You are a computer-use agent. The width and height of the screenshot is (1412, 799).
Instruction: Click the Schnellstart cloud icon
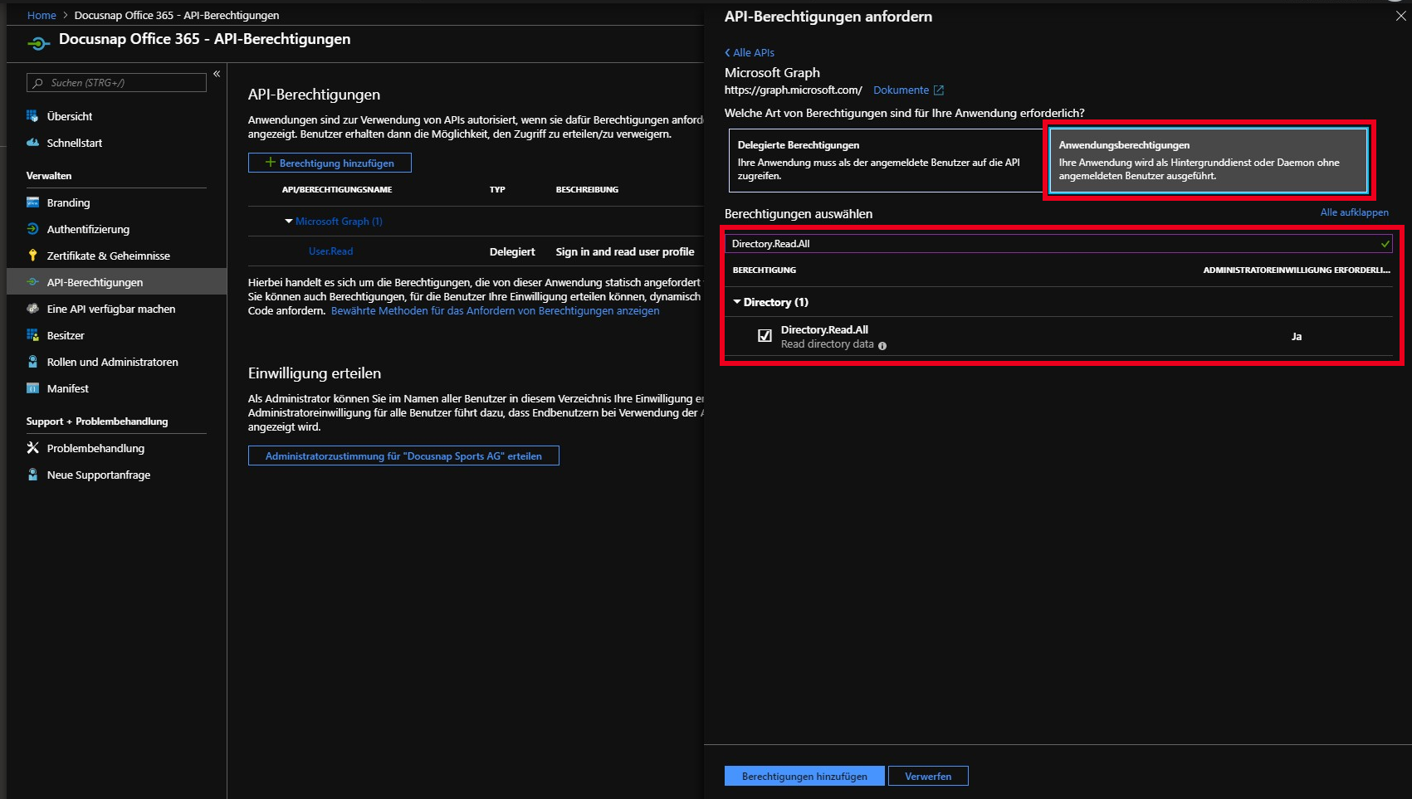(x=32, y=143)
